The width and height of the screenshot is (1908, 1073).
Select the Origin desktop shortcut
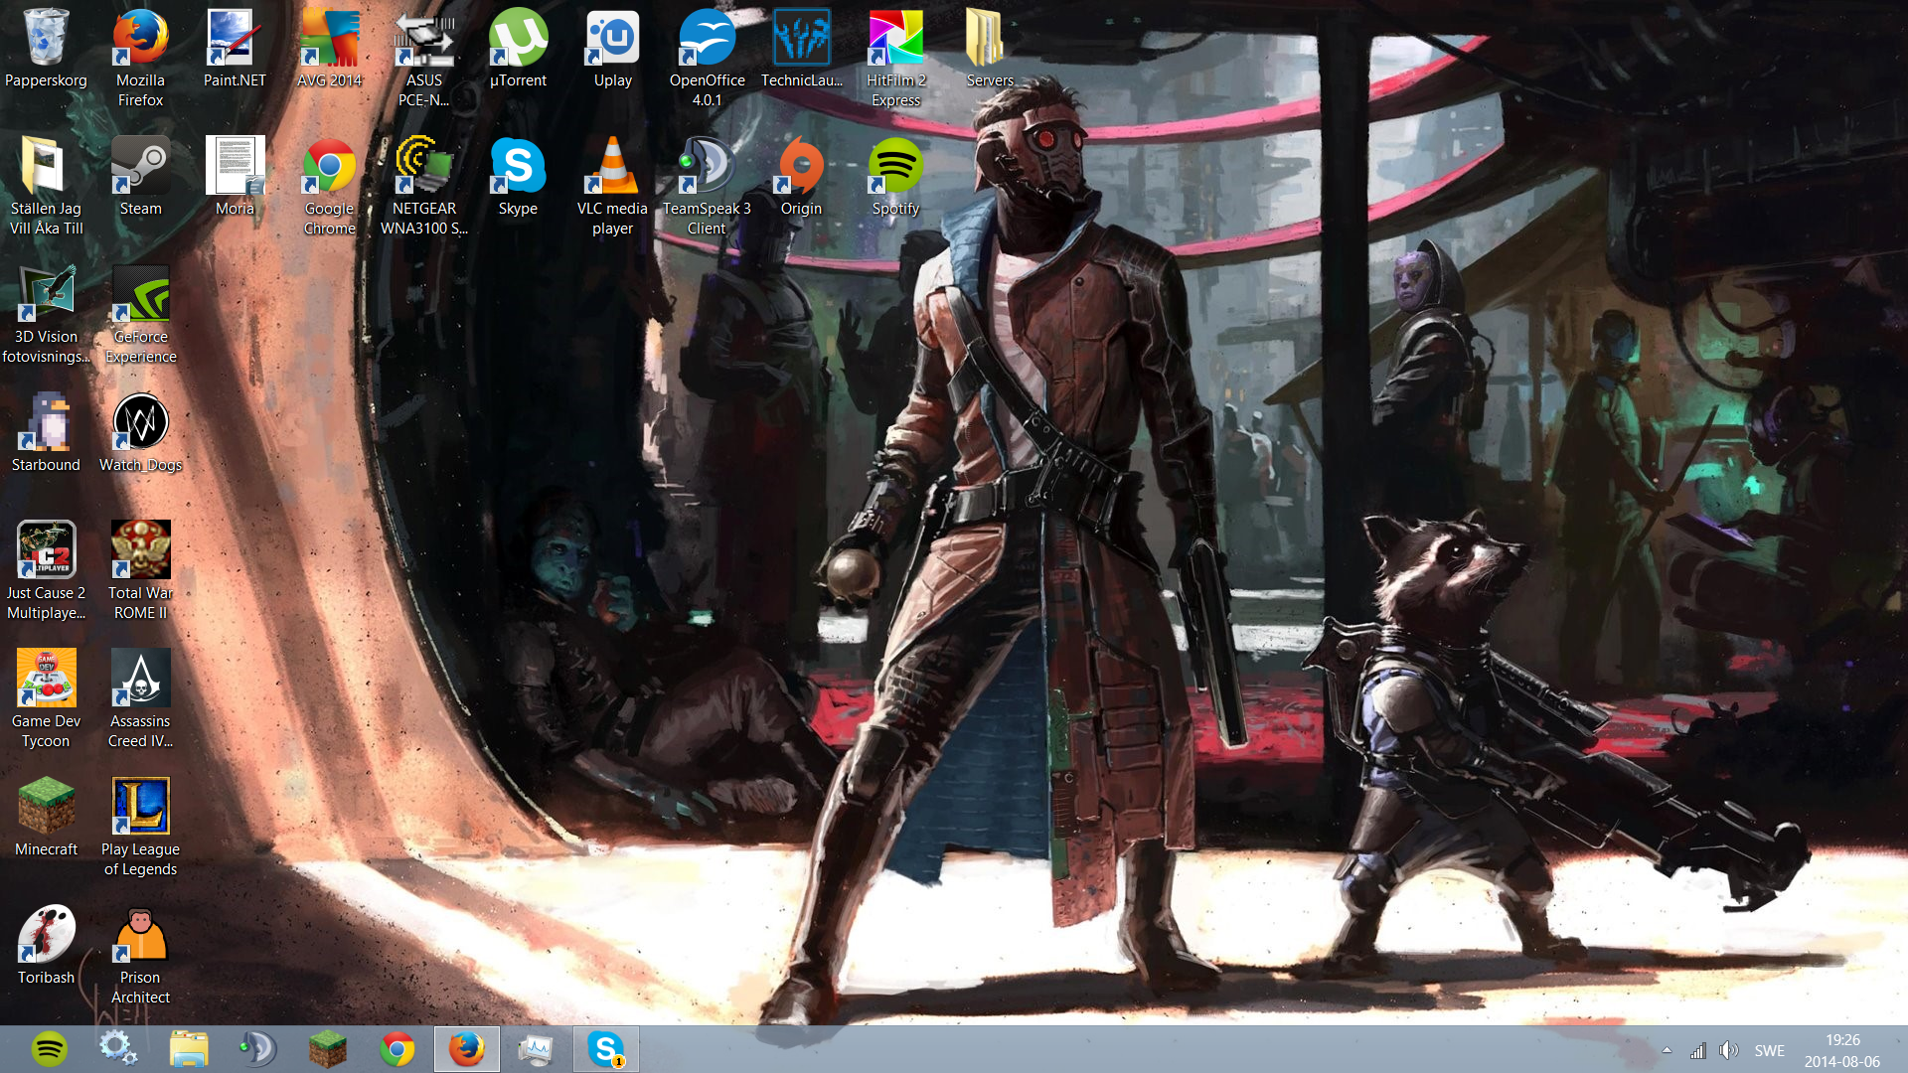pos(802,176)
